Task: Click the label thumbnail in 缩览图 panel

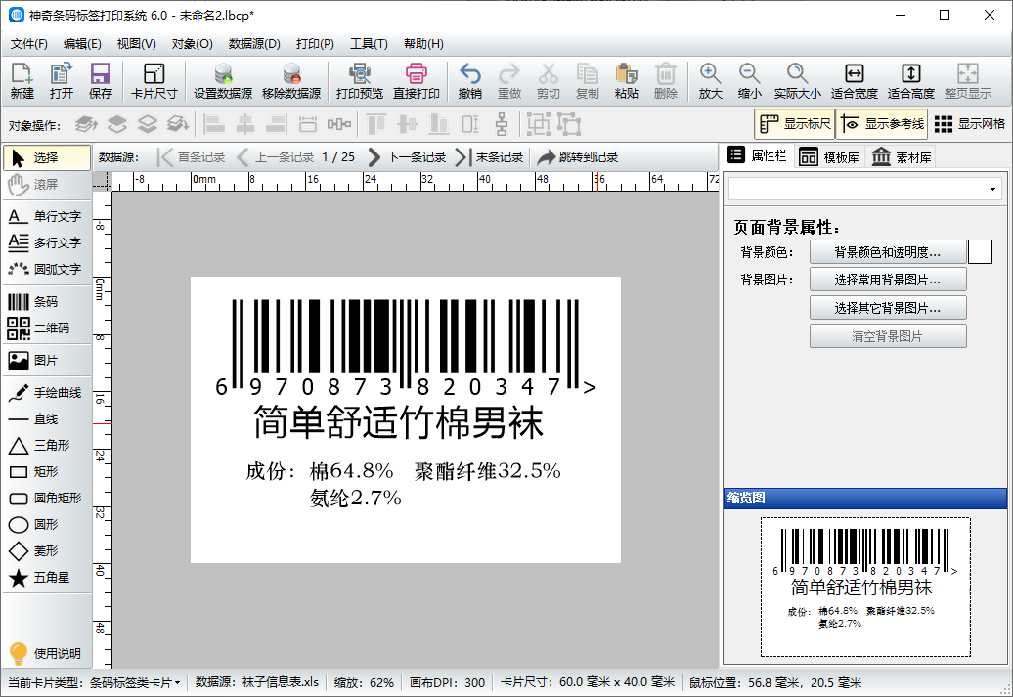Action: pyautogui.click(x=865, y=587)
